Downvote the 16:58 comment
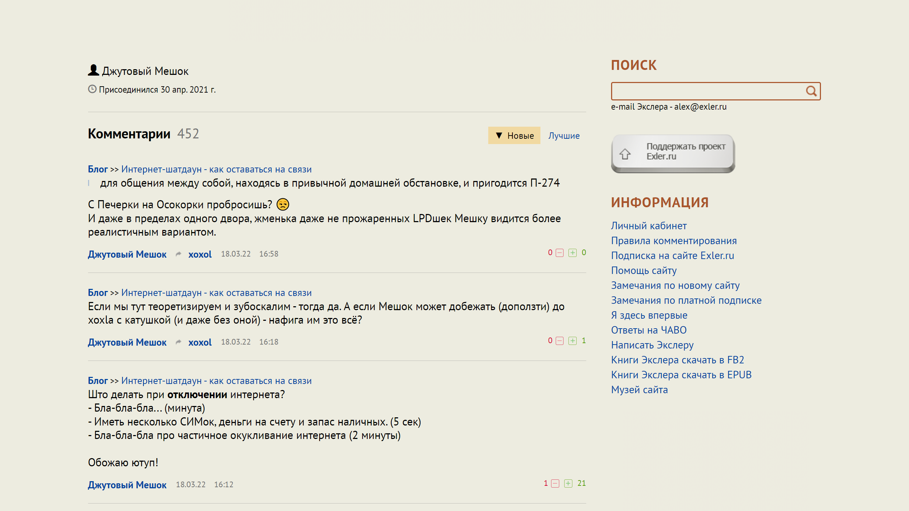The image size is (909, 511). pyautogui.click(x=560, y=253)
